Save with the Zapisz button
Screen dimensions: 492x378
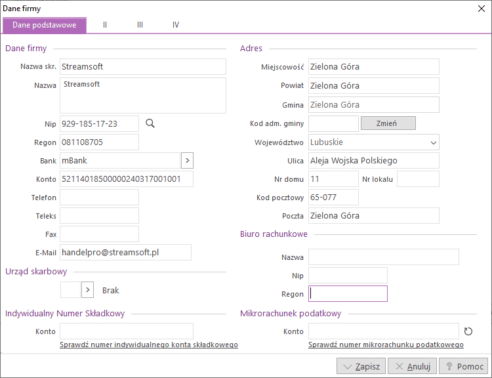coord(361,366)
